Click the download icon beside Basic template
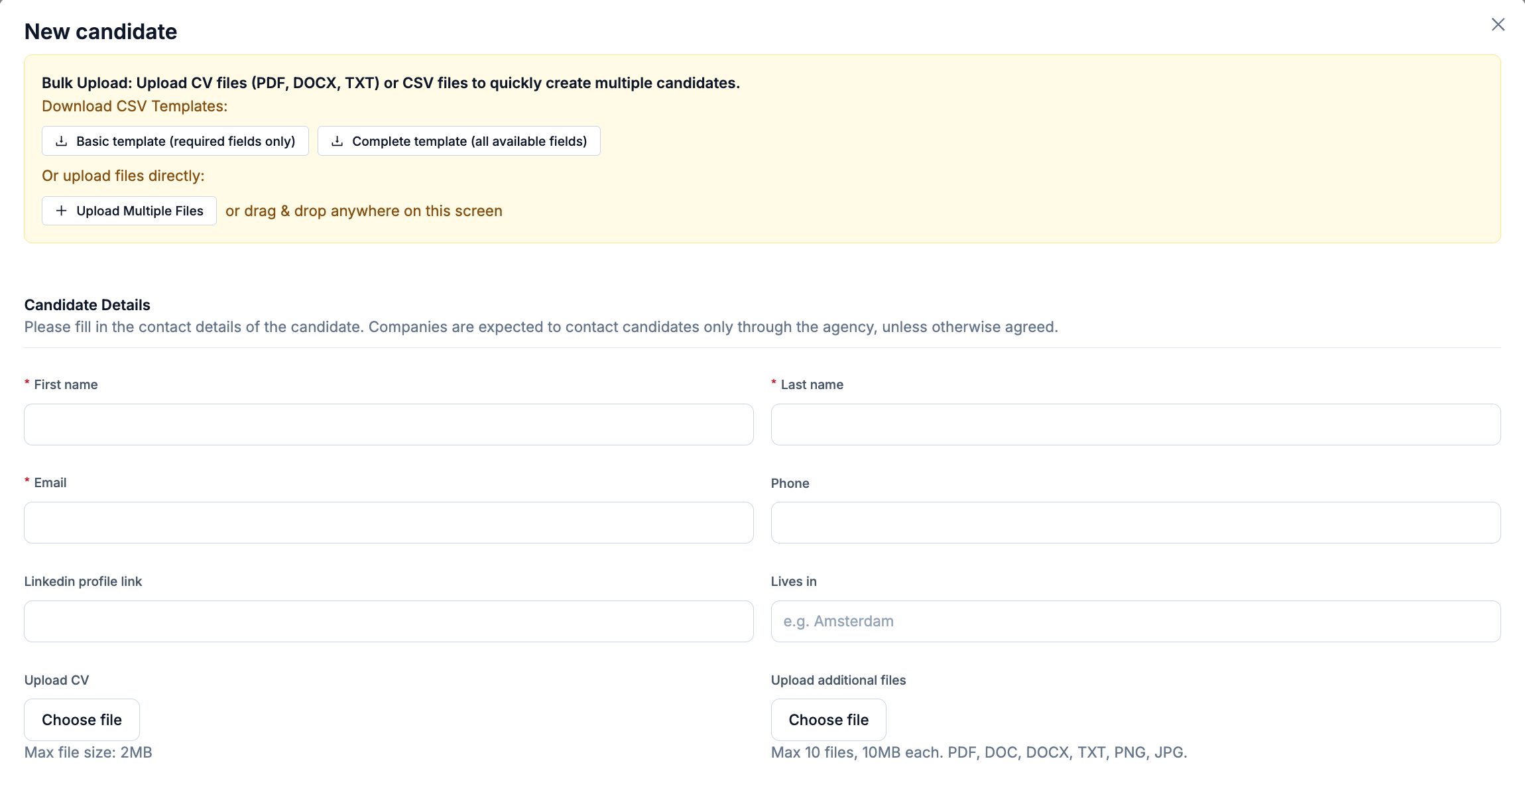 point(62,141)
